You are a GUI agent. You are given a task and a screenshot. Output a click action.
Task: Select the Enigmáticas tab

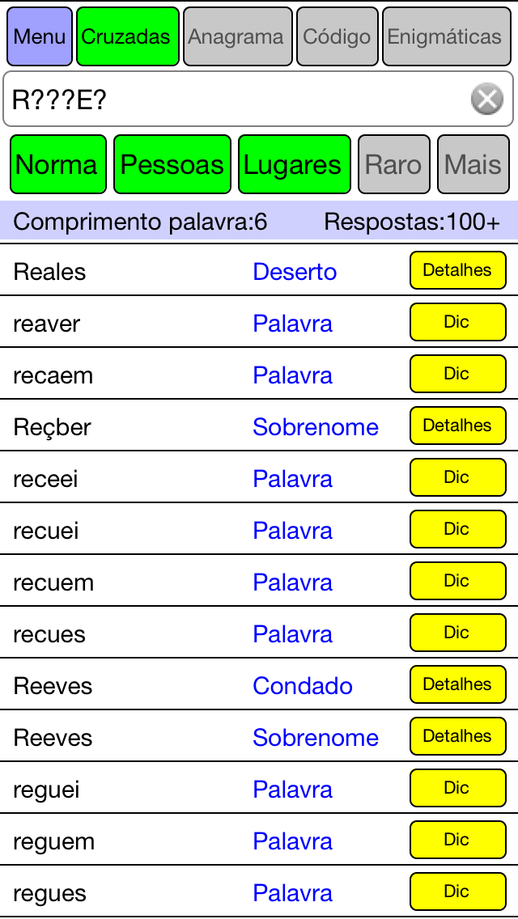coord(447,36)
